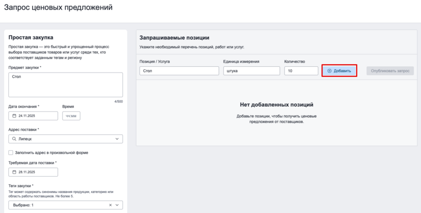Click the Нет добавленных позиций empty-state message

click(x=276, y=105)
